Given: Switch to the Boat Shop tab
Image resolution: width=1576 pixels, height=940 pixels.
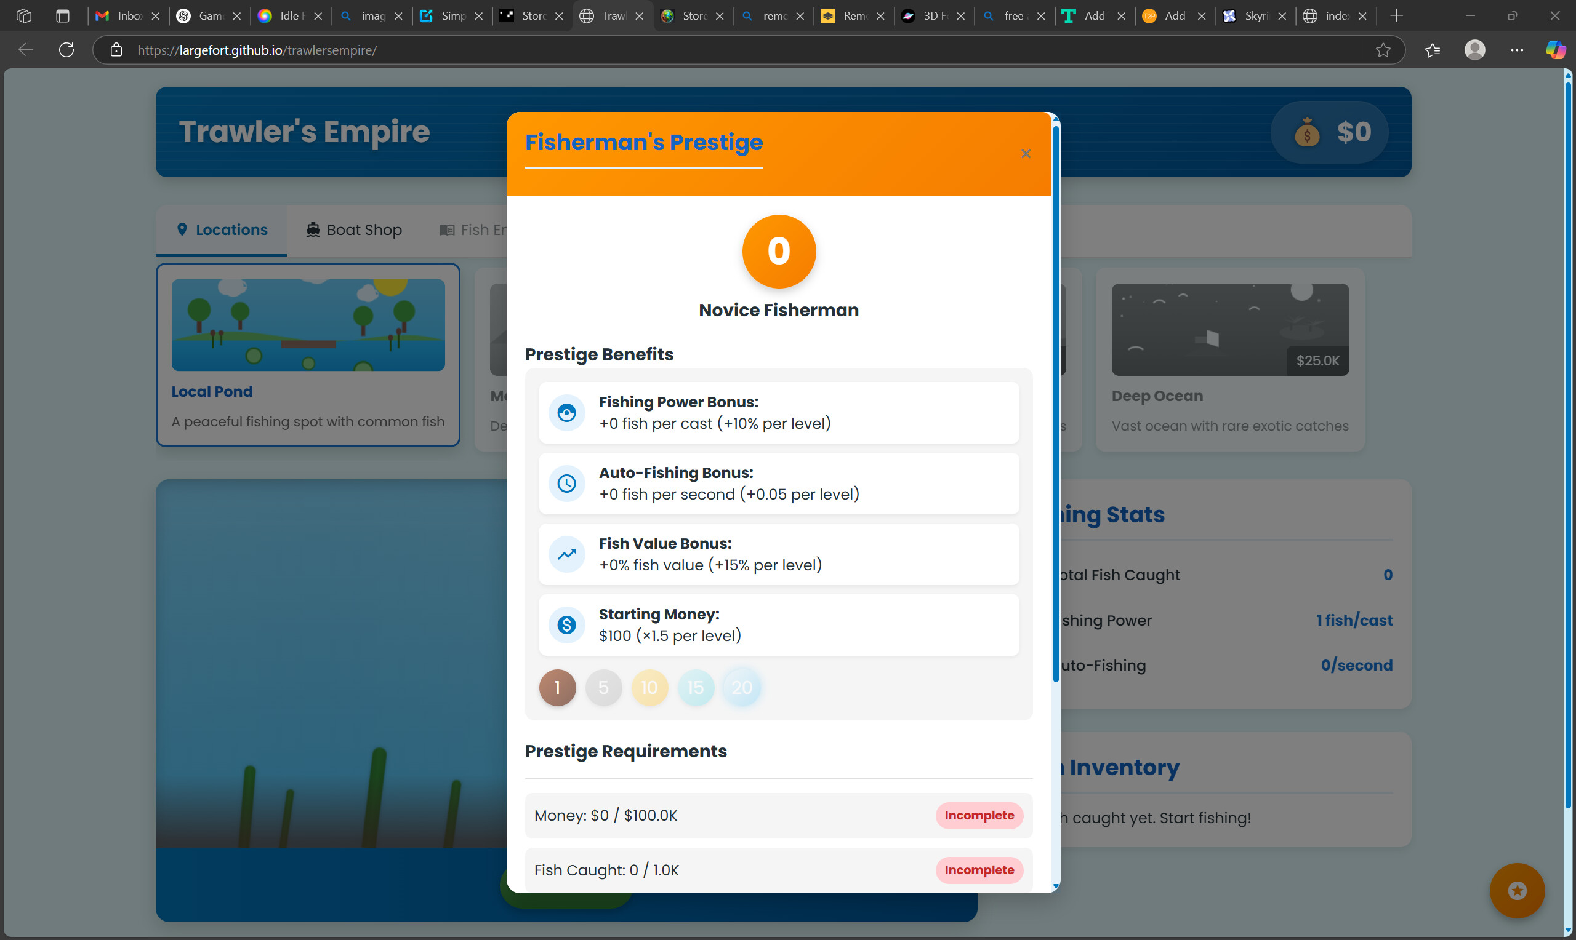Looking at the screenshot, I should (353, 229).
